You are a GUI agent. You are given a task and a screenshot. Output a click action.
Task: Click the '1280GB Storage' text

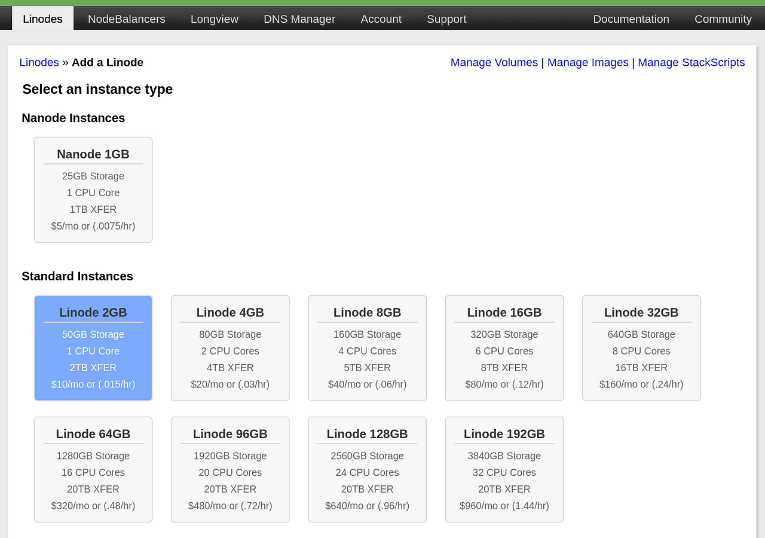pyautogui.click(x=93, y=456)
